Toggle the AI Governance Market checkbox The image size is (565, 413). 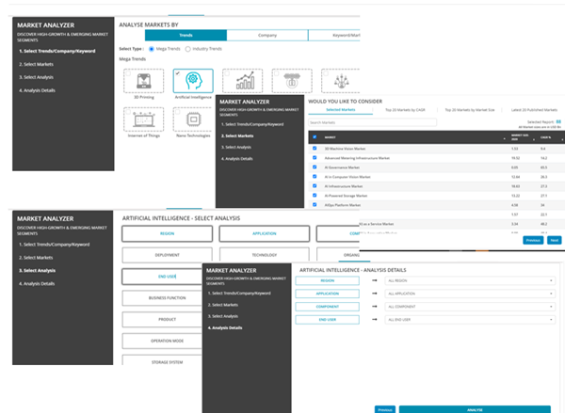315,167
